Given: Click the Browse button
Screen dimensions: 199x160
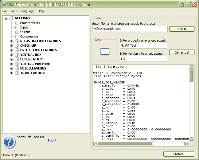Looking at the screenshot, I should [182, 29].
